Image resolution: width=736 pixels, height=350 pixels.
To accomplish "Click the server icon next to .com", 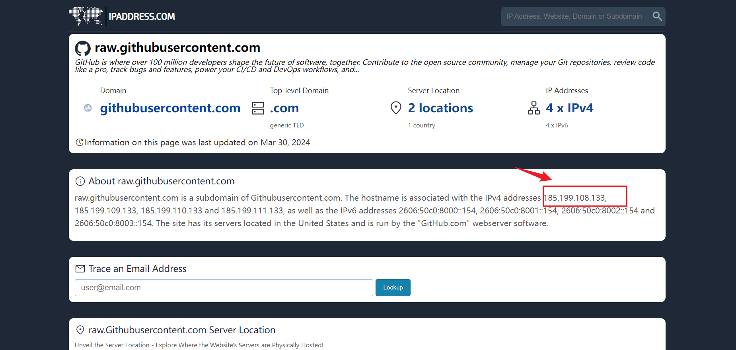I will click(x=258, y=108).
